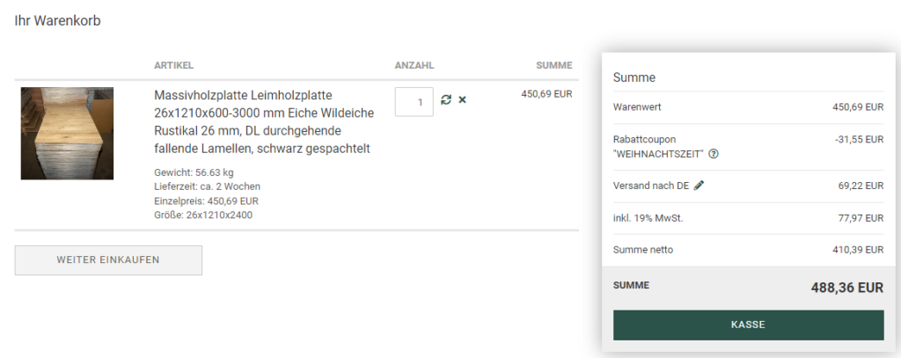Remove the Massivholzplatte item with the X icon
The width and height of the screenshot is (901, 358).
click(462, 100)
